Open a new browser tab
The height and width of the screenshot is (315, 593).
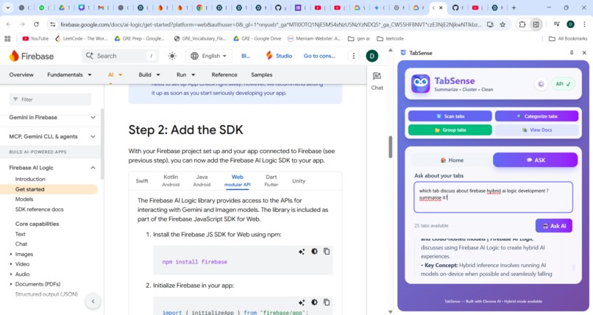(514, 7)
